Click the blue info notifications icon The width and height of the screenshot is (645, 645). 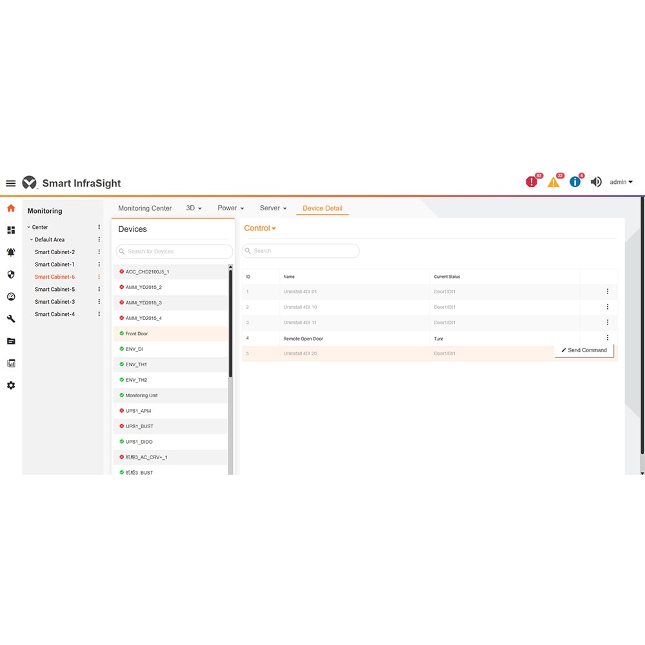[x=575, y=182]
